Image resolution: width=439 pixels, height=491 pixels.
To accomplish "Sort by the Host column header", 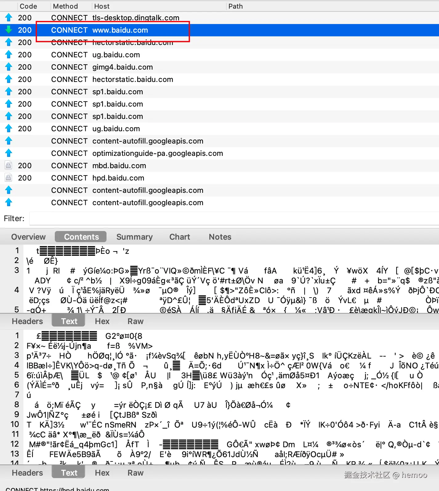I will point(102,6).
